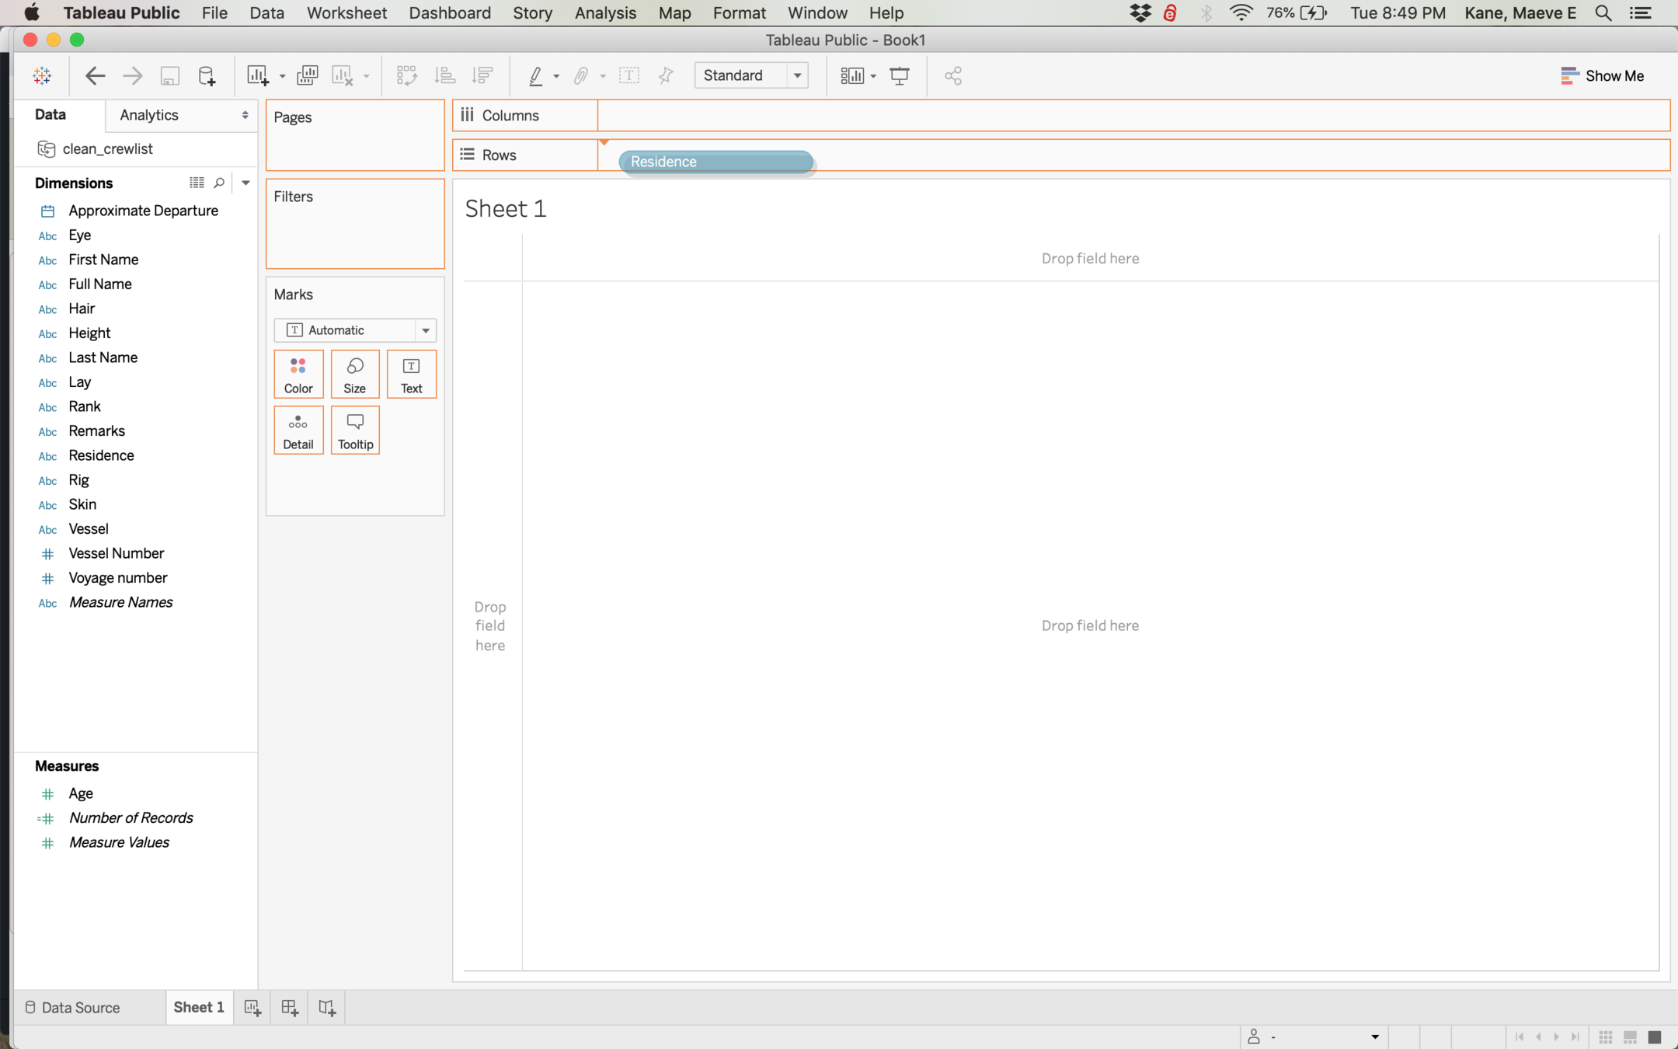The image size is (1678, 1049).
Task: Click the presentation mode icon
Action: pos(900,75)
